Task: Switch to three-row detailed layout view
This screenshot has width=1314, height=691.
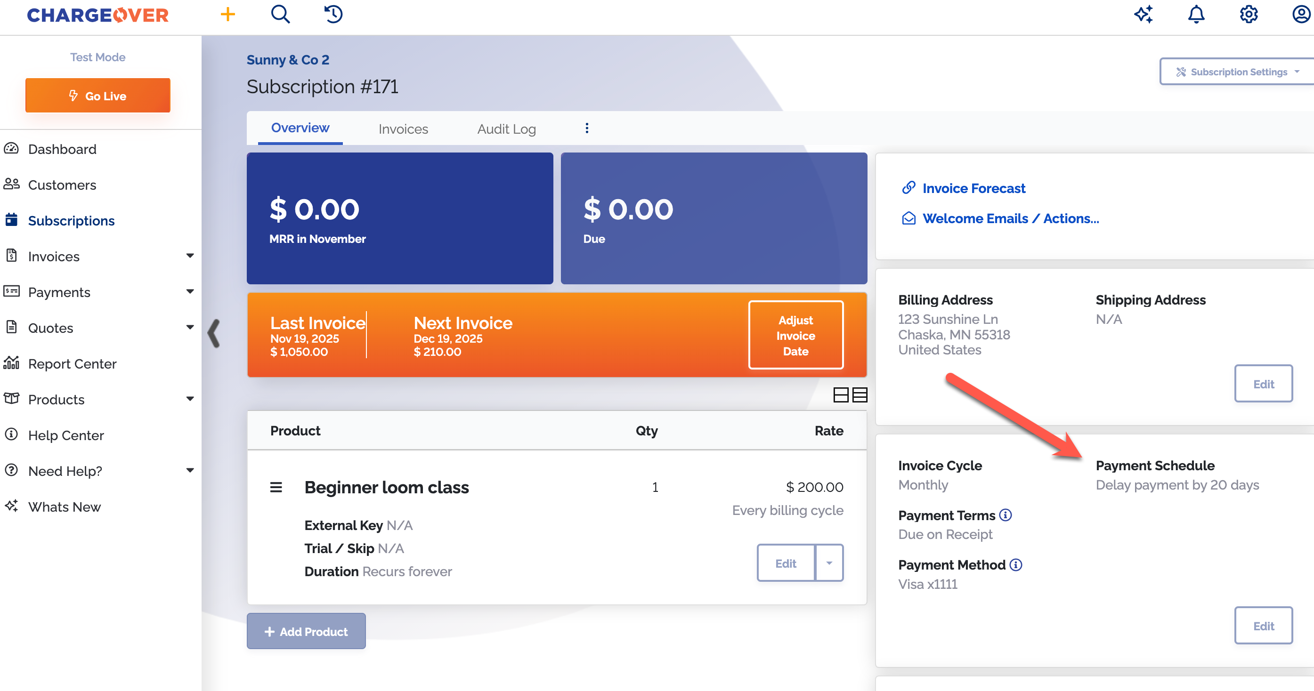Action: [x=860, y=395]
